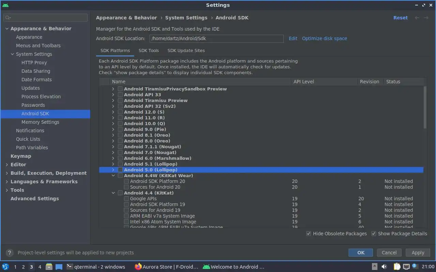The height and width of the screenshot is (272, 436).
Task: Switch to the Firefox Aurora Store taskbar window
Action: pyautogui.click(x=167, y=267)
